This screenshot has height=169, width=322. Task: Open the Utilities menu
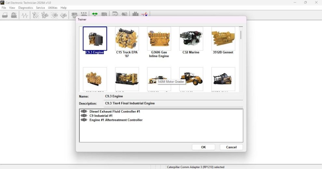pyautogui.click(x=53, y=7)
